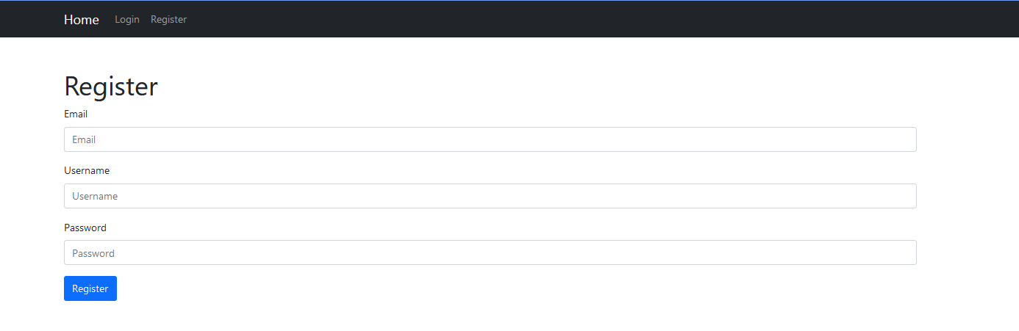Click the Username label text
Viewport: 1019px width, 331px height.
pyautogui.click(x=87, y=171)
